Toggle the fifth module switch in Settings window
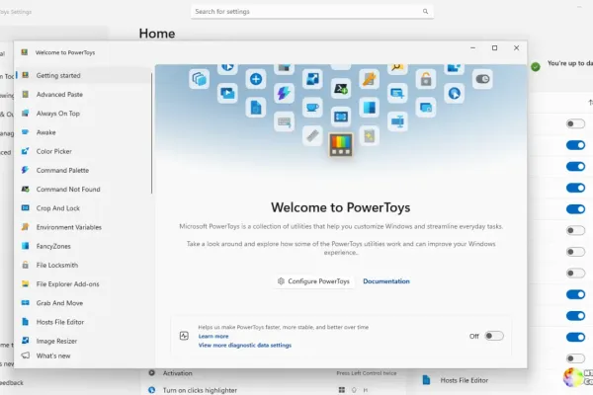This screenshot has height=395, width=593. pos(575,209)
